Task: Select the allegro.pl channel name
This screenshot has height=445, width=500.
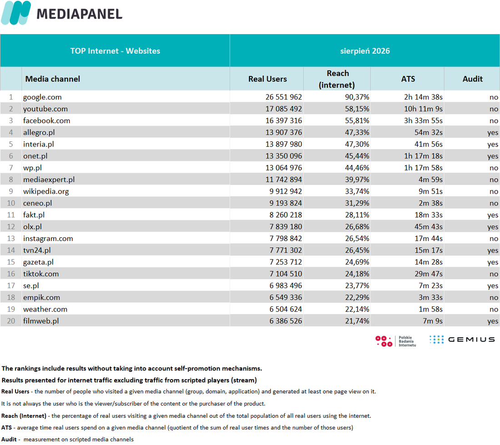Action: [39, 133]
